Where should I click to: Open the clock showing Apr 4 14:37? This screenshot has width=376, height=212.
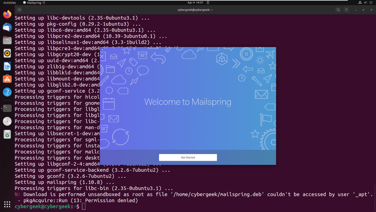pos(195,3)
